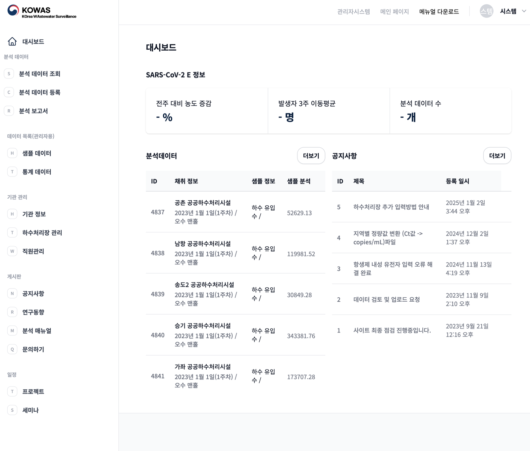Click the R badge beside 분석 보고서
Image resolution: width=530 pixels, height=451 pixels.
point(9,111)
